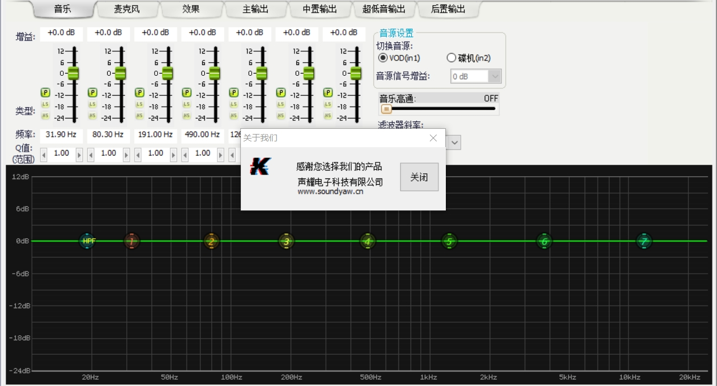The width and height of the screenshot is (717, 386).
Task: Click the 191.00 Hz band gain fader
Action: point(167,73)
